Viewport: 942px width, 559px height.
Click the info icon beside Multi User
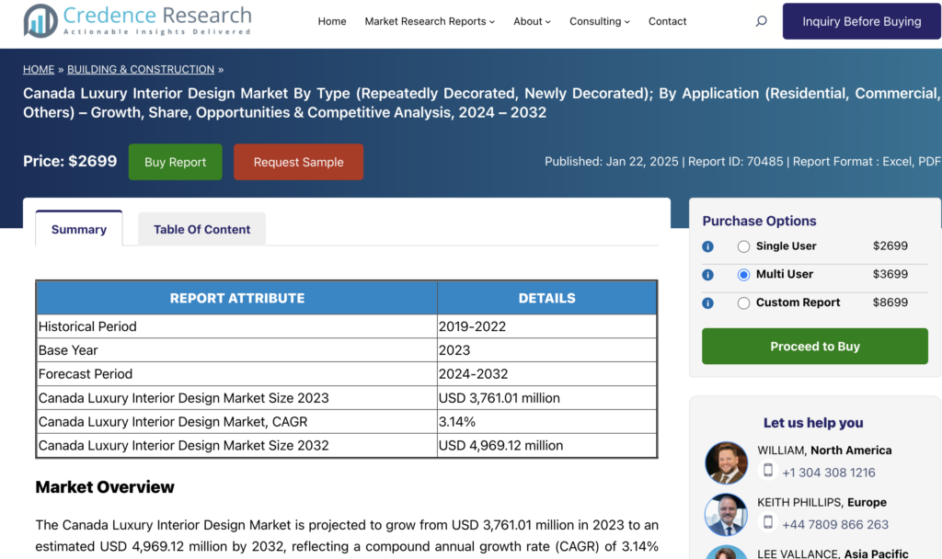[707, 275]
